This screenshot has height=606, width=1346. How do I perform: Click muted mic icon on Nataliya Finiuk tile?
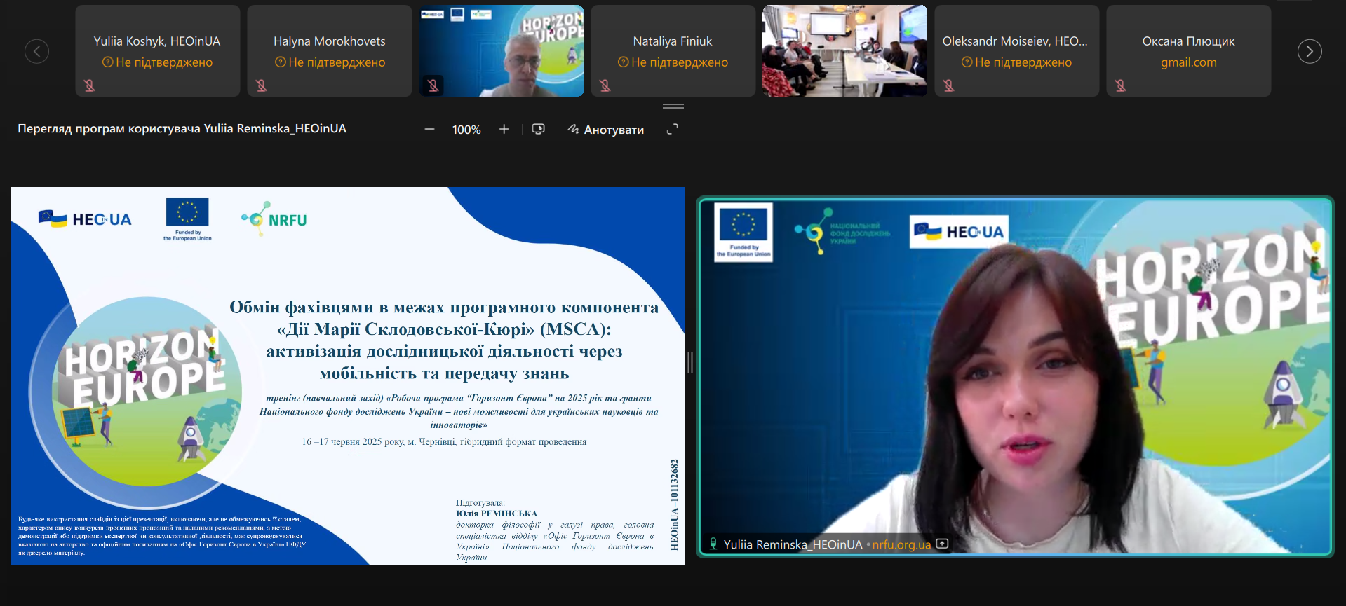(605, 85)
